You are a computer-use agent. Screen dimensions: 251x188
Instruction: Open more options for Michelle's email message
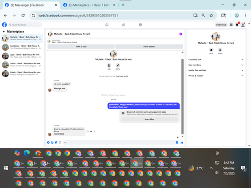(94, 131)
